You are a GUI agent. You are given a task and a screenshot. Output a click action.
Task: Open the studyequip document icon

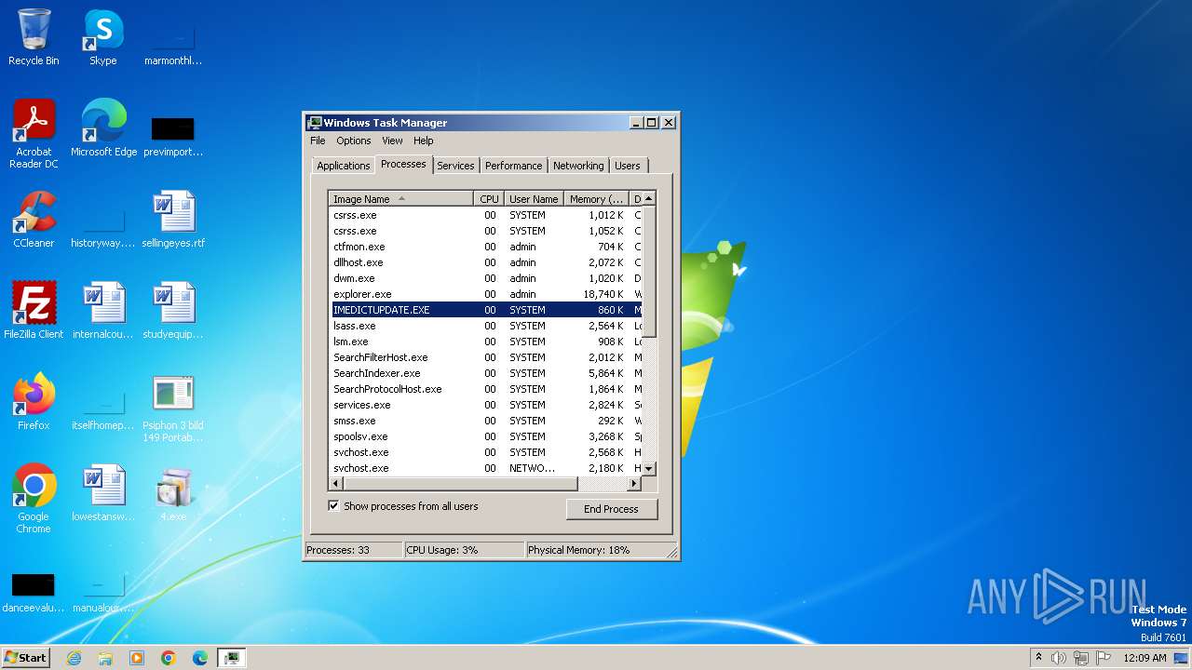pyautogui.click(x=173, y=310)
